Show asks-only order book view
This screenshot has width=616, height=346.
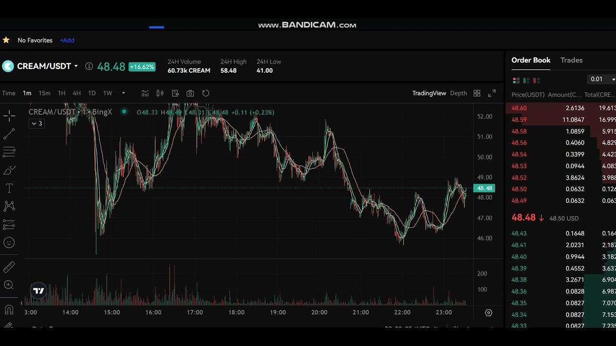pyautogui.click(x=537, y=80)
